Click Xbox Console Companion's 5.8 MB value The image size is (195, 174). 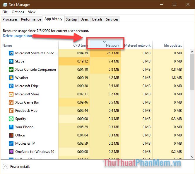pyautogui.click(x=114, y=70)
